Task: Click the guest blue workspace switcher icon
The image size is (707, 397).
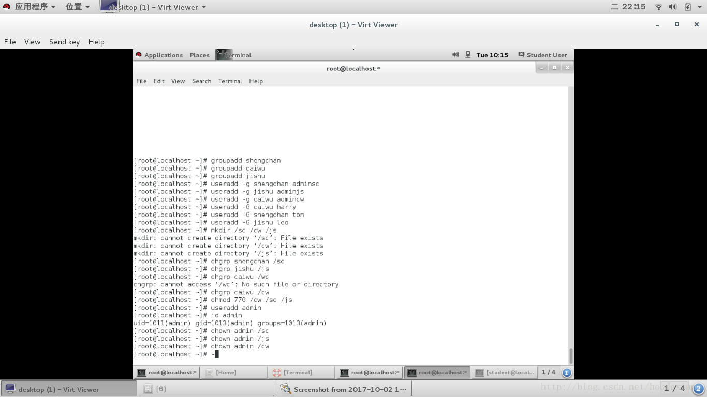Action: [x=567, y=372]
